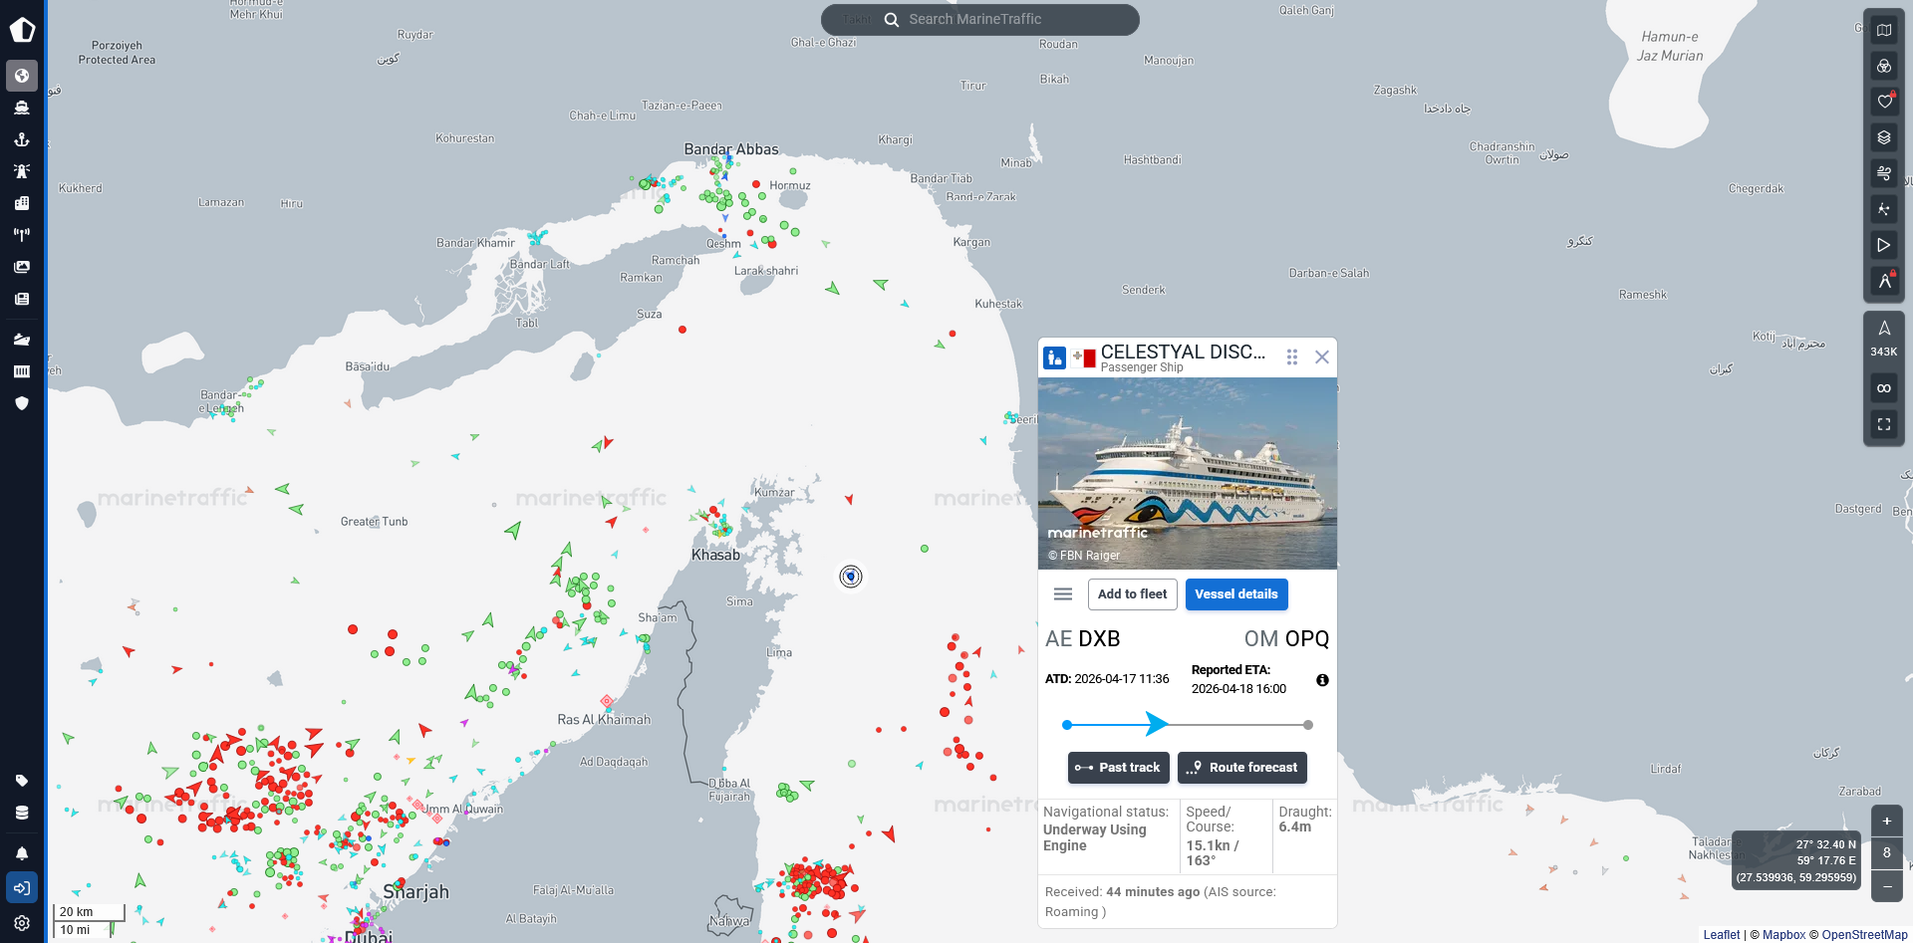Open the locked My Fleets heart icon

click(1884, 102)
